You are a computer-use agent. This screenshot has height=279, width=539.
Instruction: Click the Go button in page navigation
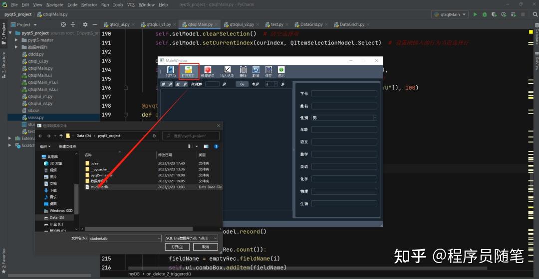pos(243,84)
